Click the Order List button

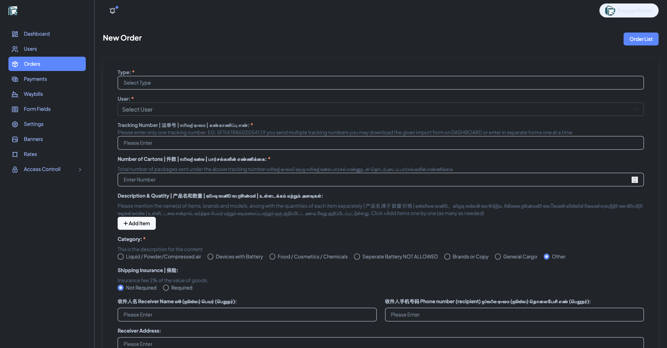click(641, 39)
